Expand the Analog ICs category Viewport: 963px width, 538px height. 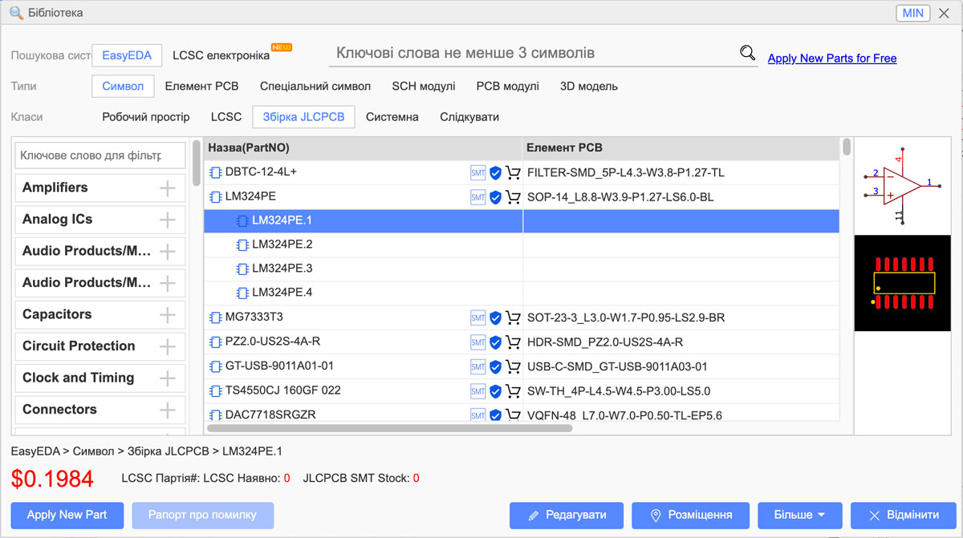coord(167,220)
